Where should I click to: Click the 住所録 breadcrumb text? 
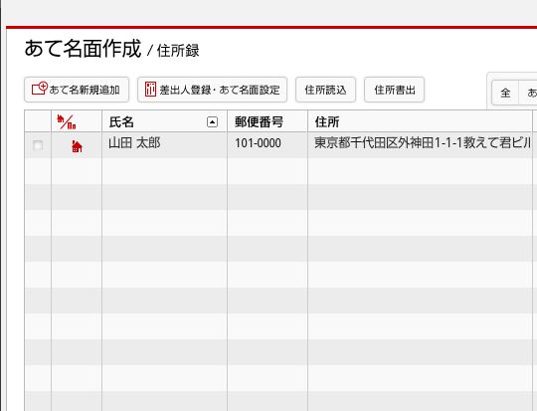pos(178,51)
